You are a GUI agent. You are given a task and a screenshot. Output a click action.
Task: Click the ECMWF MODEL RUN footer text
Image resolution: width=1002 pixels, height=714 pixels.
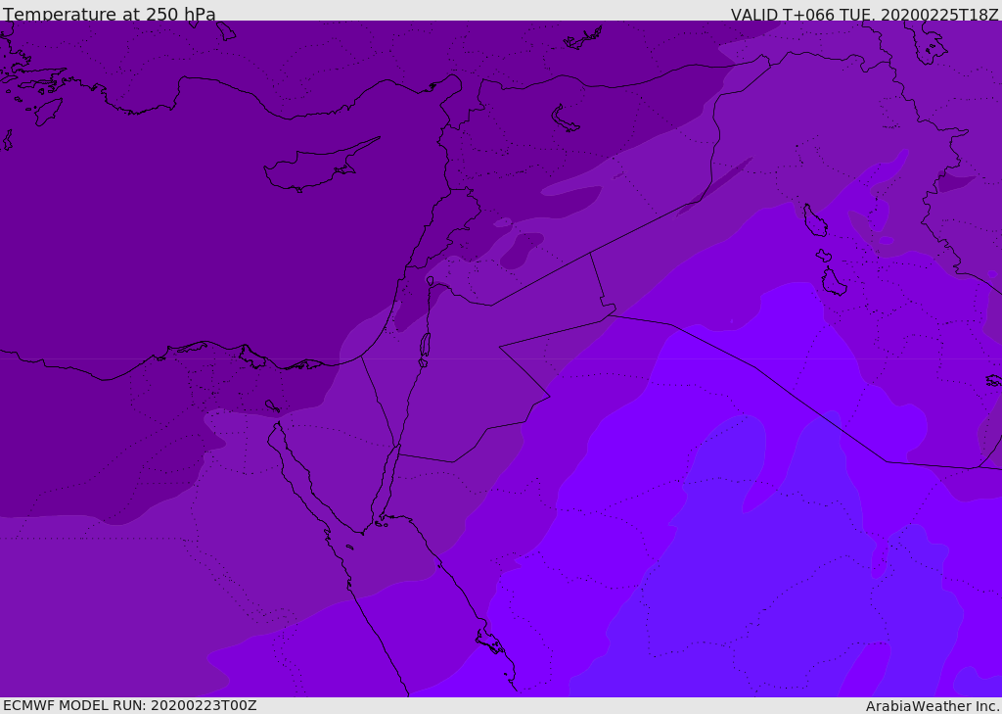(130, 705)
